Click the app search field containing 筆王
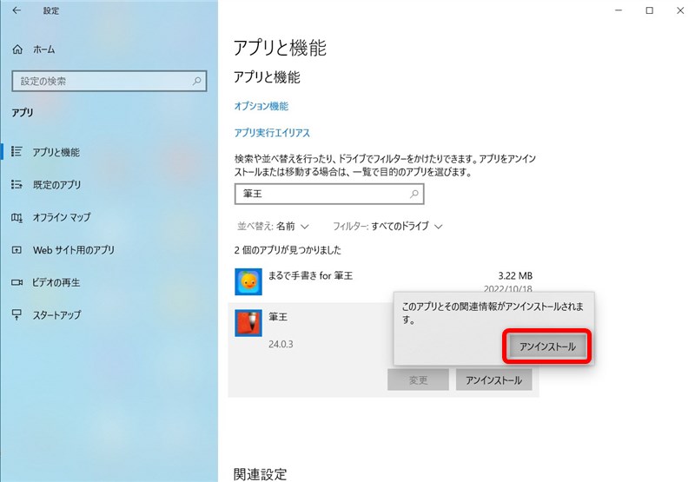 point(329,194)
